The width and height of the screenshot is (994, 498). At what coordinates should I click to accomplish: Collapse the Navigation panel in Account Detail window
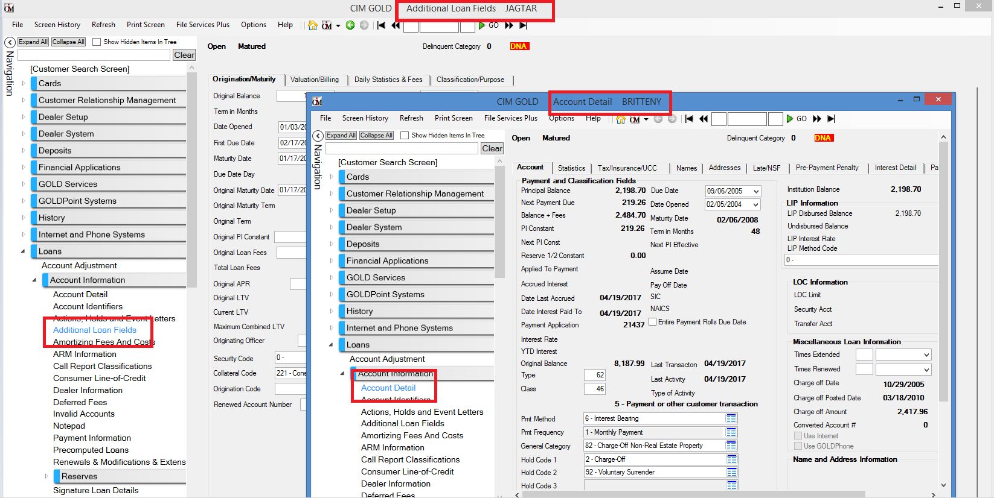[x=318, y=136]
